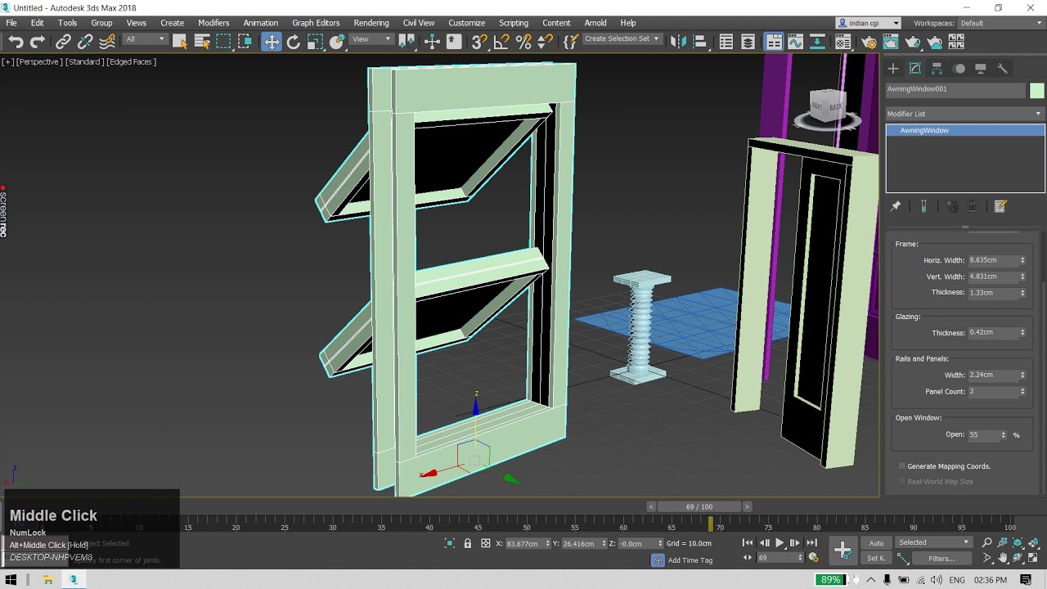The height and width of the screenshot is (589, 1047).
Task: Switch to the Create panel tab
Action: (893, 69)
